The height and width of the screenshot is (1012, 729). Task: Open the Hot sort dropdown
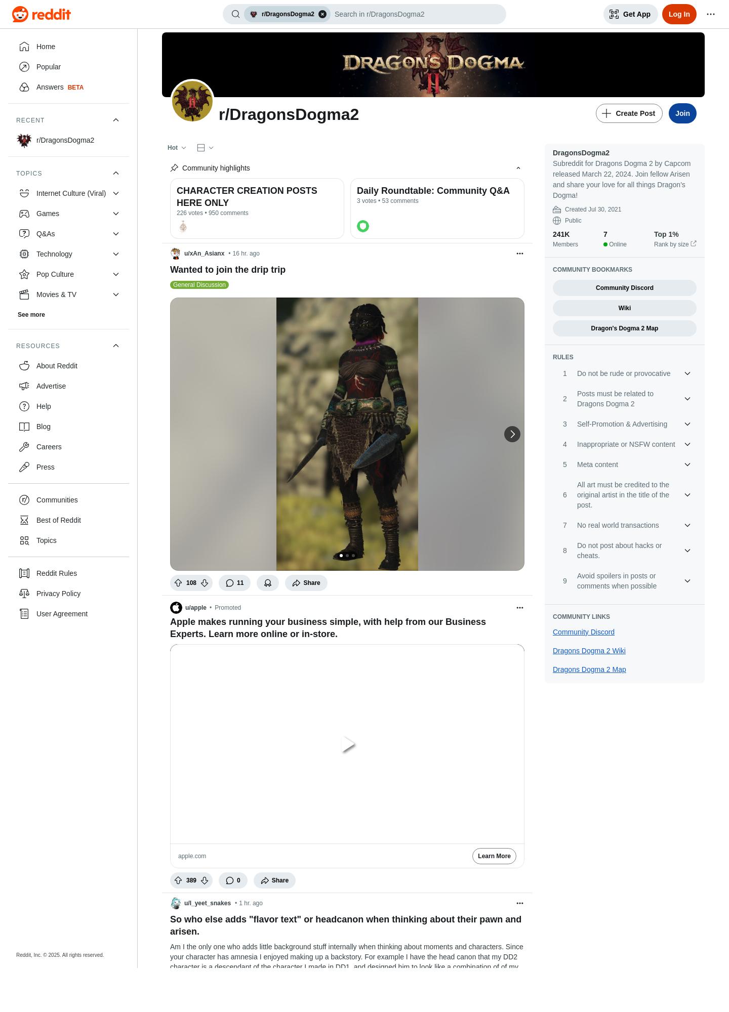[x=177, y=148]
